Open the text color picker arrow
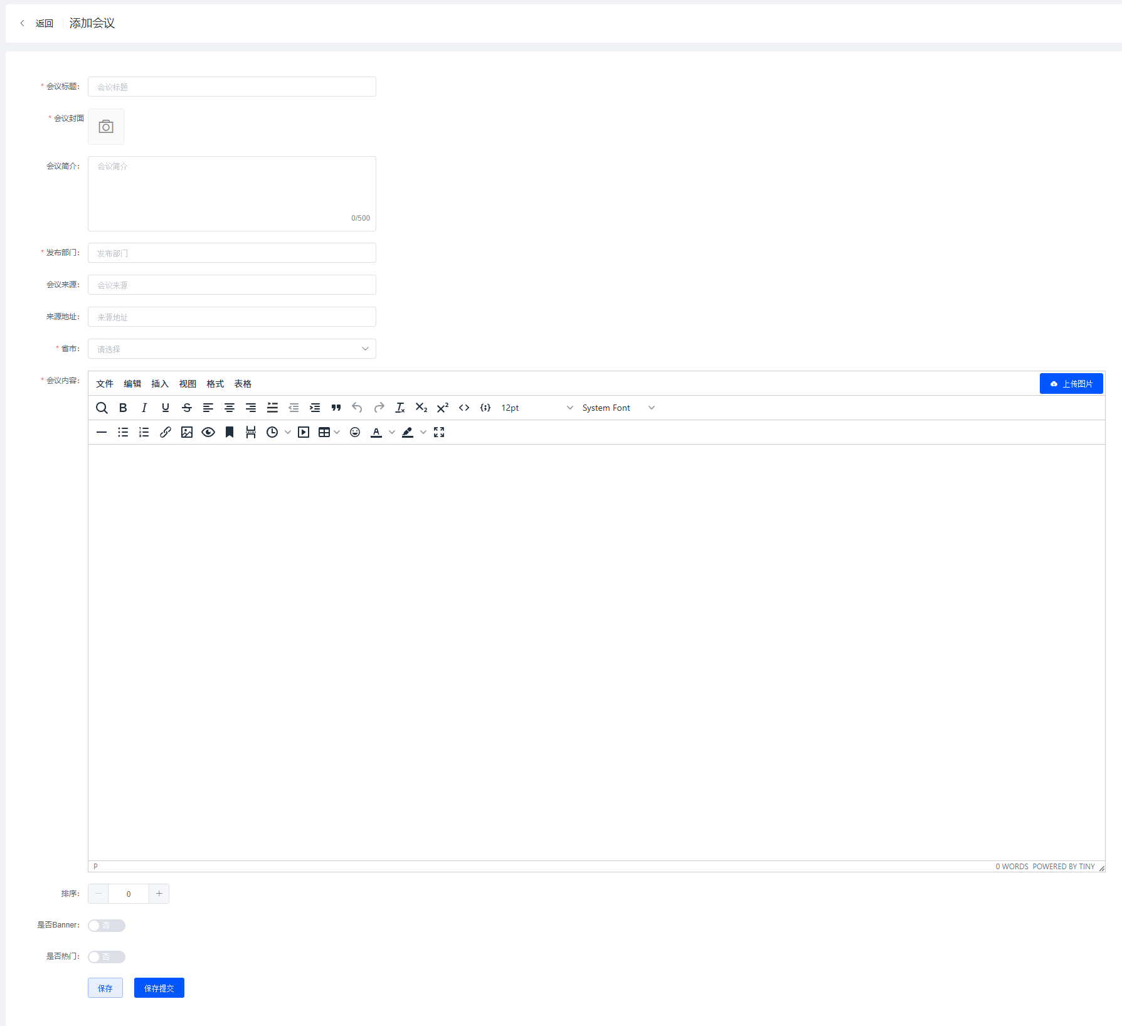The image size is (1122, 1026). coord(392,432)
